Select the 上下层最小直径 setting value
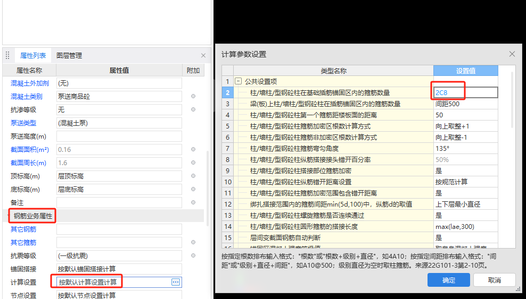526x299 pixels. 466,204
